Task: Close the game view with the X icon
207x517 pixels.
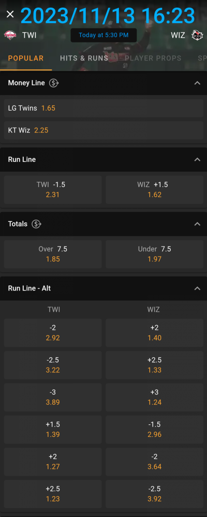Action: 10,14
